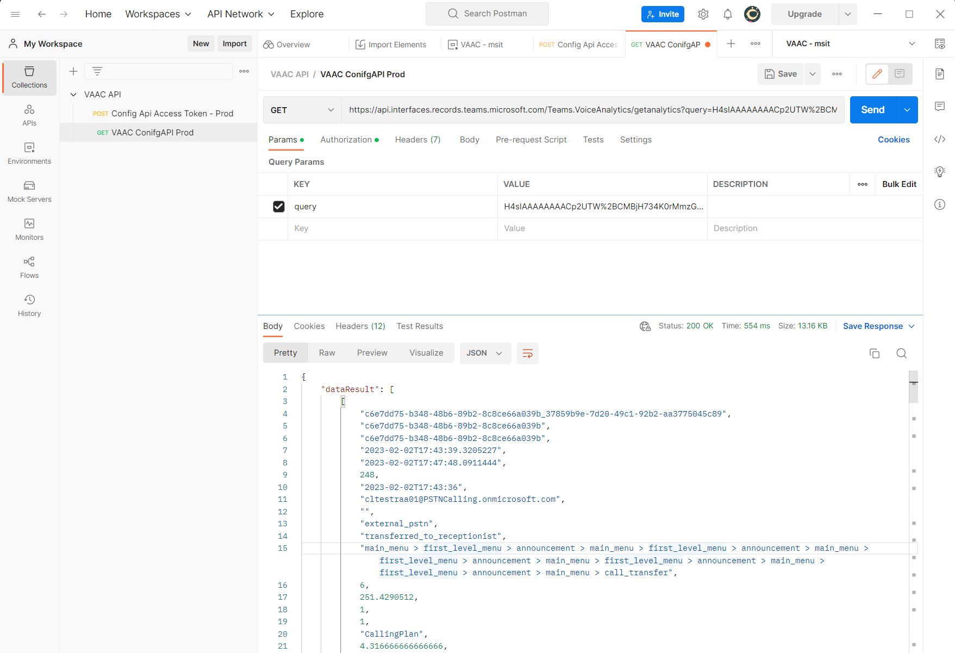Open the notifications bell

(728, 14)
